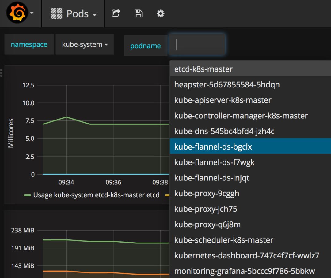Click the 09:34 time axis label

(66, 182)
